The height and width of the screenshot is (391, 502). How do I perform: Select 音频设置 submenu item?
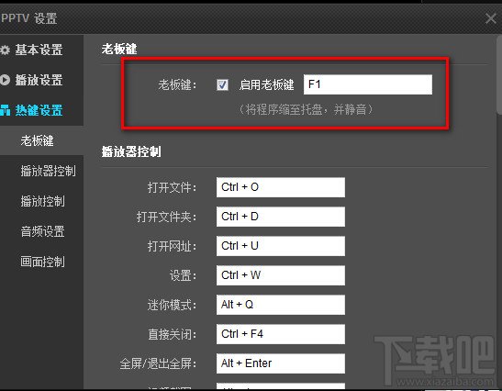[42, 231]
